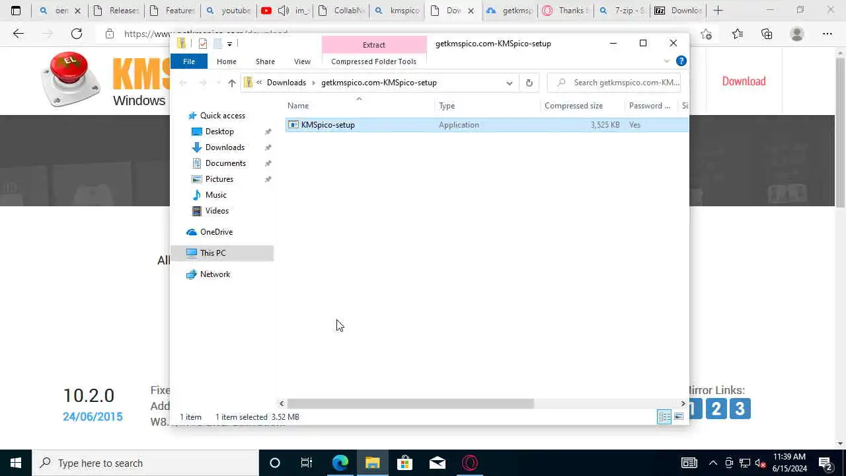Screen dimensions: 846x476
Task: Select Quick access in the navigation pane
Action: tap(222, 116)
